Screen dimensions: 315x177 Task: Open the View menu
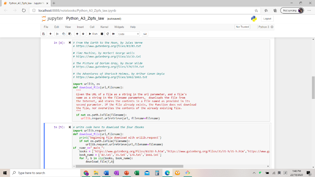point(68,27)
